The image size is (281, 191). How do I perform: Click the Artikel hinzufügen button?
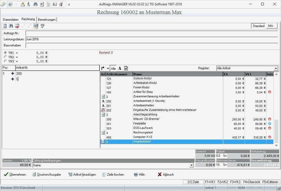pos(82,175)
